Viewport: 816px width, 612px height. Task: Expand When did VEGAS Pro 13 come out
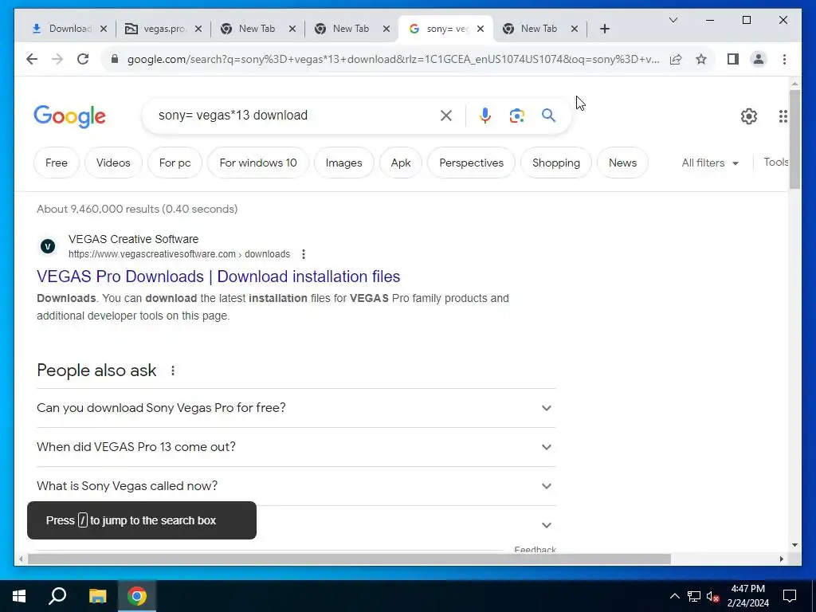[296, 447]
